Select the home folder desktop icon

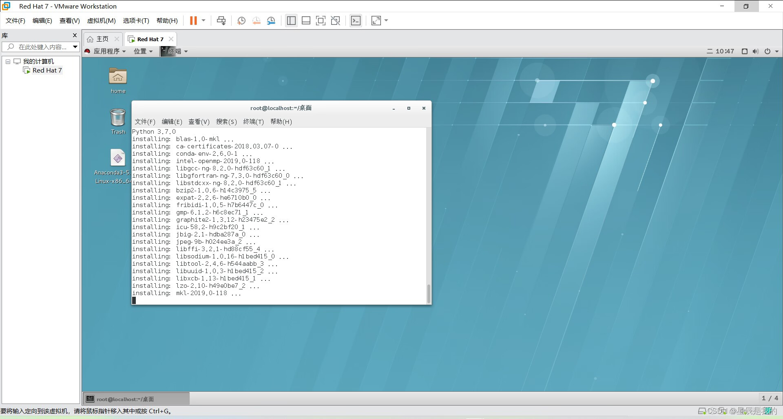coord(118,81)
